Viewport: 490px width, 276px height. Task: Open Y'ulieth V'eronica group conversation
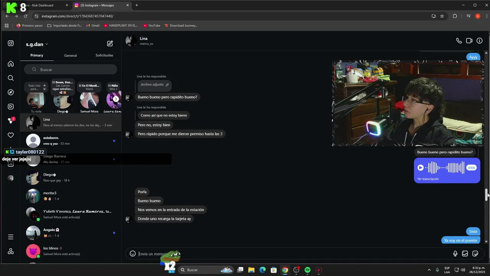pyautogui.click(x=71, y=214)
